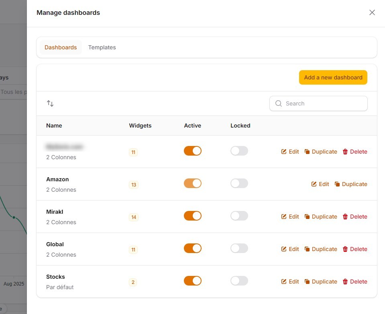Click the Add a new dashboard button
The image size is (385, 314).
333,77
